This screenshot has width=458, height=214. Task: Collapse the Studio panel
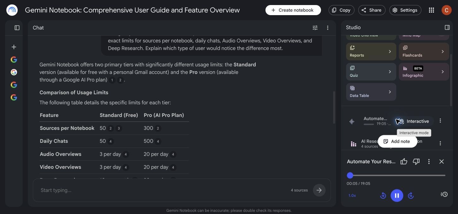[x=447, y=27]
